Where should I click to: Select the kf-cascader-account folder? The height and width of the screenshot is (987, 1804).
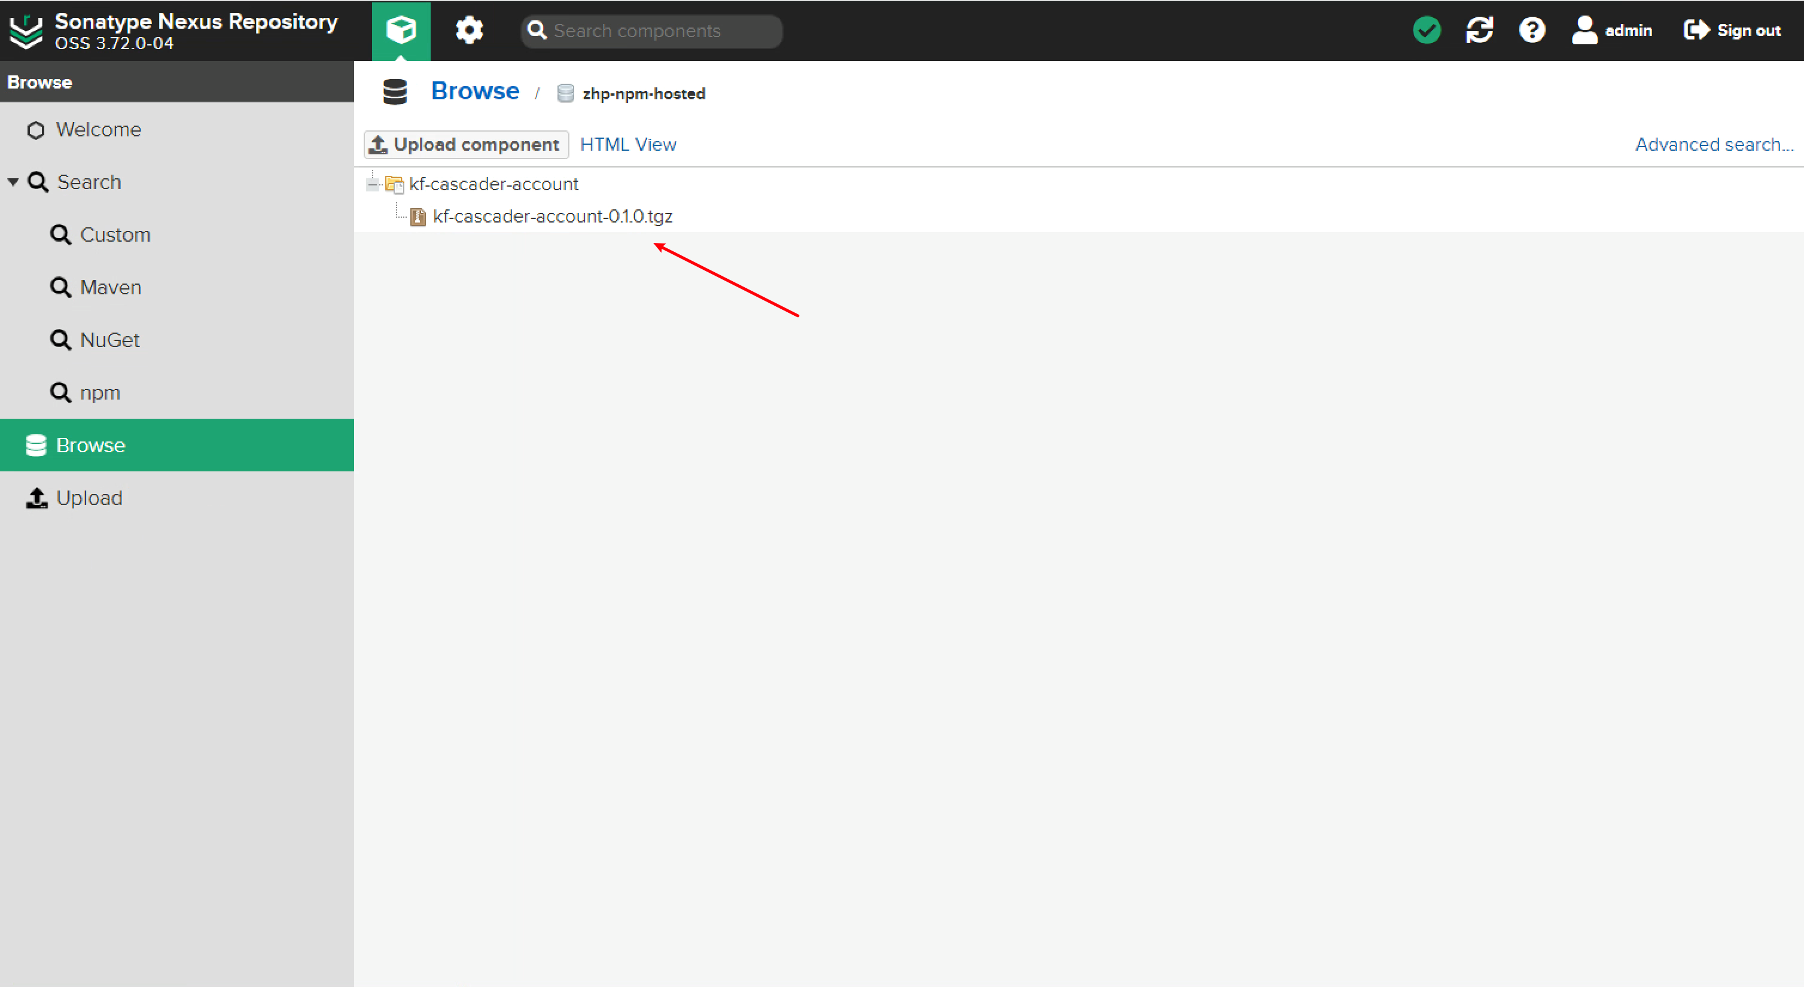click(493, 184)
